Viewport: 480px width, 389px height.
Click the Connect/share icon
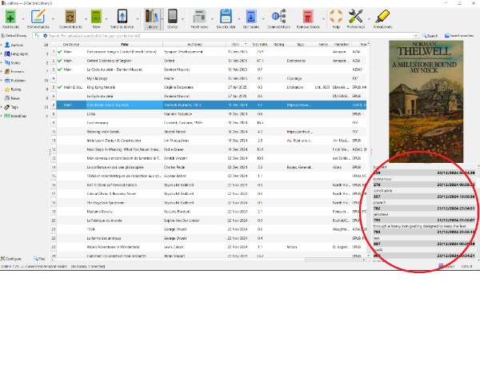(278, 18)
